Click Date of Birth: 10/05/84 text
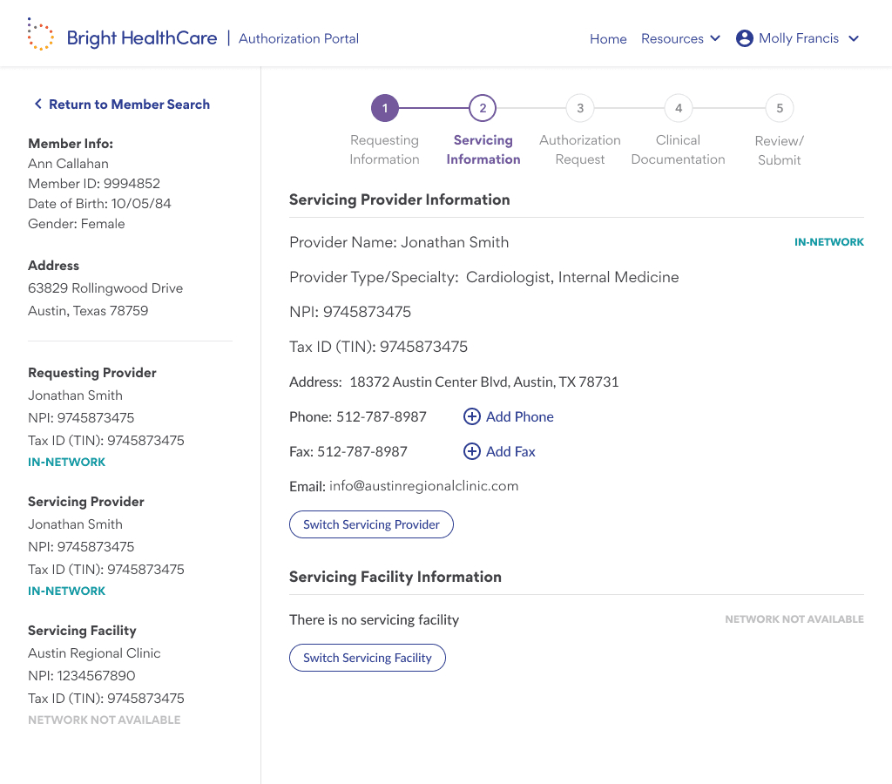Image resolution: width=892 pixels, height=784 pixels. click(99, 203)
